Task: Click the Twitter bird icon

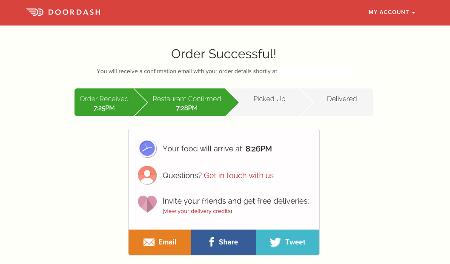Action: (x=275, y=242)
